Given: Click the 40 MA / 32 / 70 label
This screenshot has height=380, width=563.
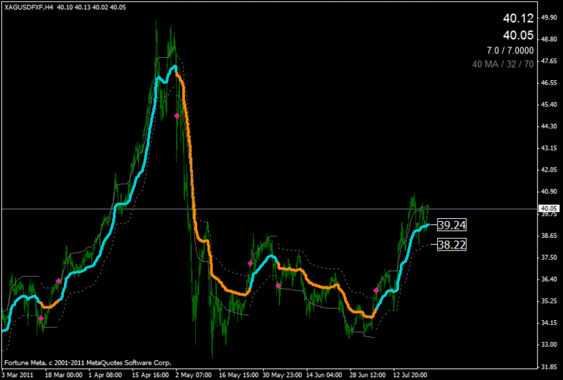Looking at the screenshot, I should click(x=502, y=64).
